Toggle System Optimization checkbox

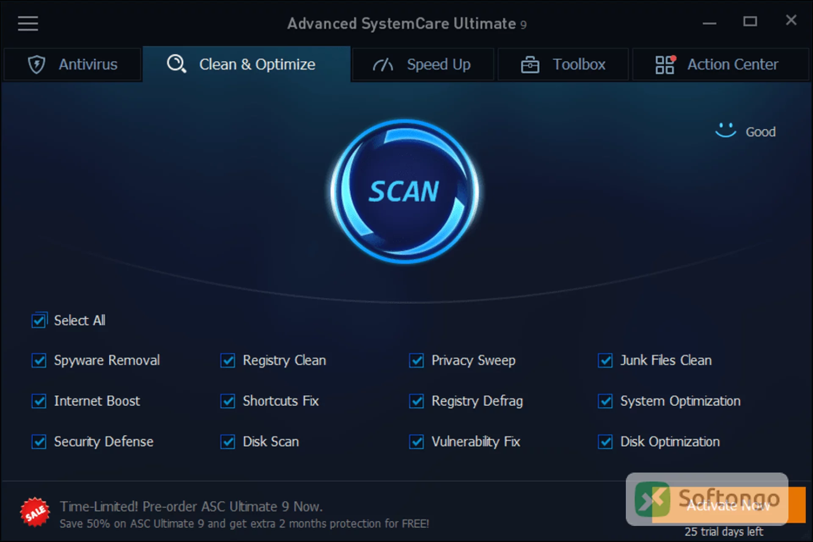coord(606,401)
